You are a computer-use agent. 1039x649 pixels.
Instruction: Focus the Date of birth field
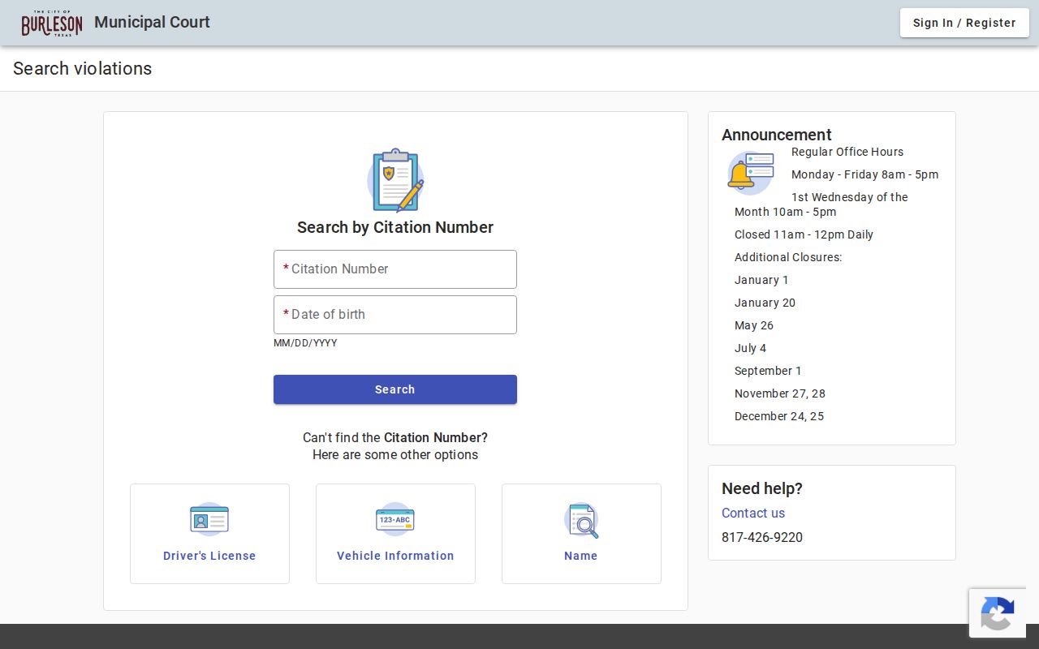click(395, 315)
